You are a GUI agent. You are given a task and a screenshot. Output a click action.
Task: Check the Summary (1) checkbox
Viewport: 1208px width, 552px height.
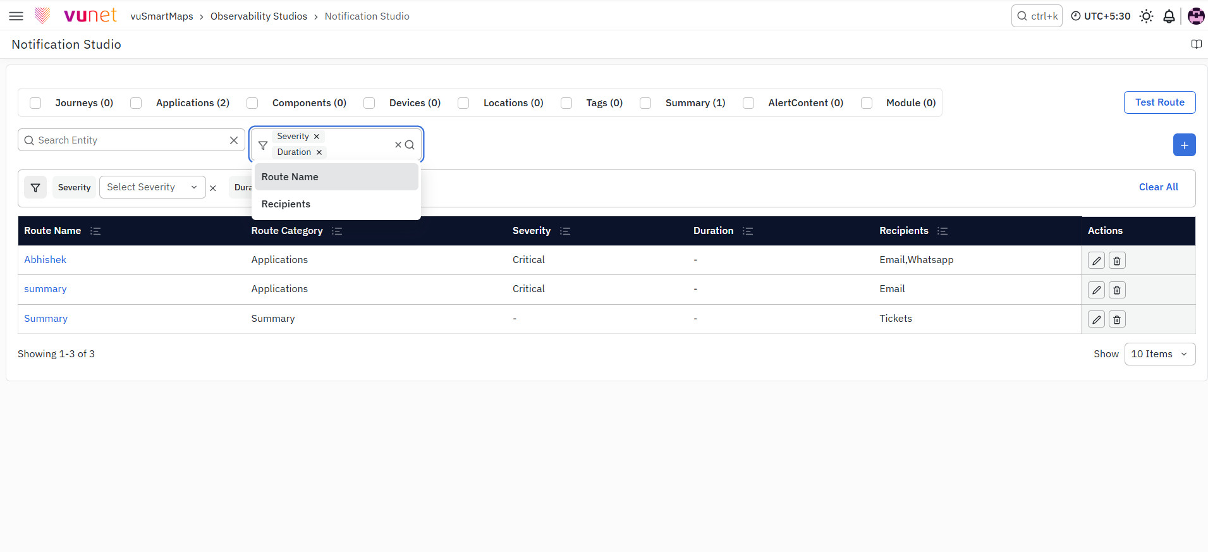point(645,103)
